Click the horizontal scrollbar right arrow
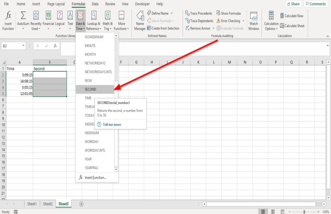The width and height of the screenshot is (331, 214). tap(324, 204)
